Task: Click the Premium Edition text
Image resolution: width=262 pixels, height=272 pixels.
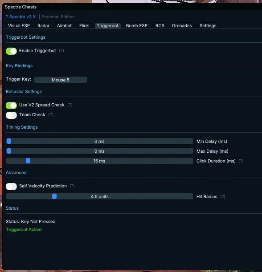Action: 58,17
